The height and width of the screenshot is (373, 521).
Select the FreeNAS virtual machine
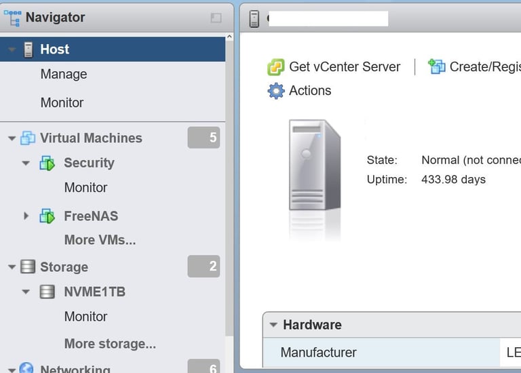tap(91, 216)
